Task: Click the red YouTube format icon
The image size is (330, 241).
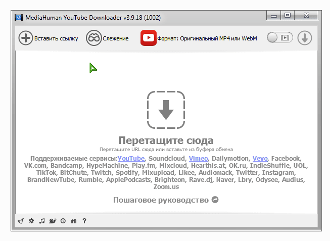Action: [x=148, y=38]
